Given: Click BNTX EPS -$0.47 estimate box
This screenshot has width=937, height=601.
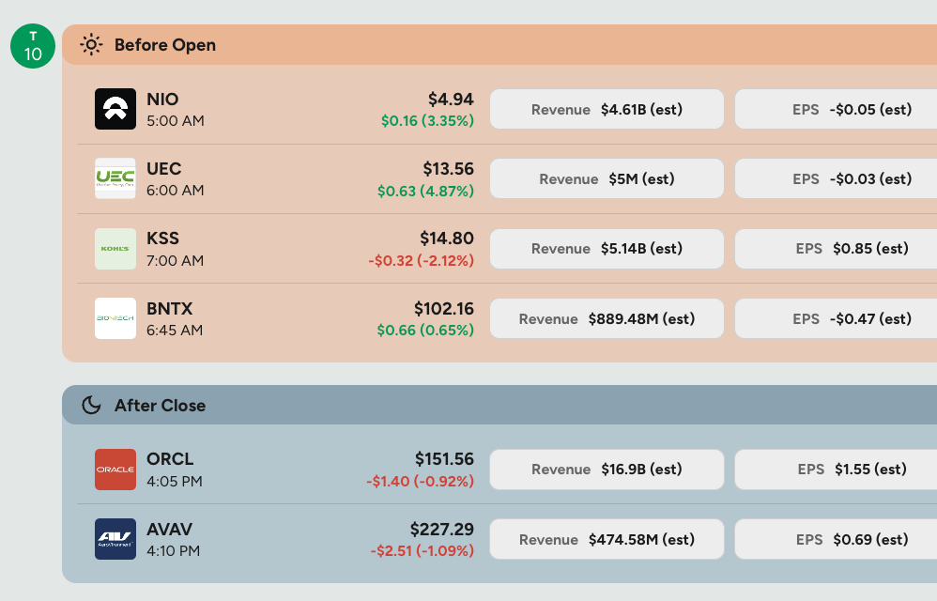Looking at the screenshot, I should [836, 318].
